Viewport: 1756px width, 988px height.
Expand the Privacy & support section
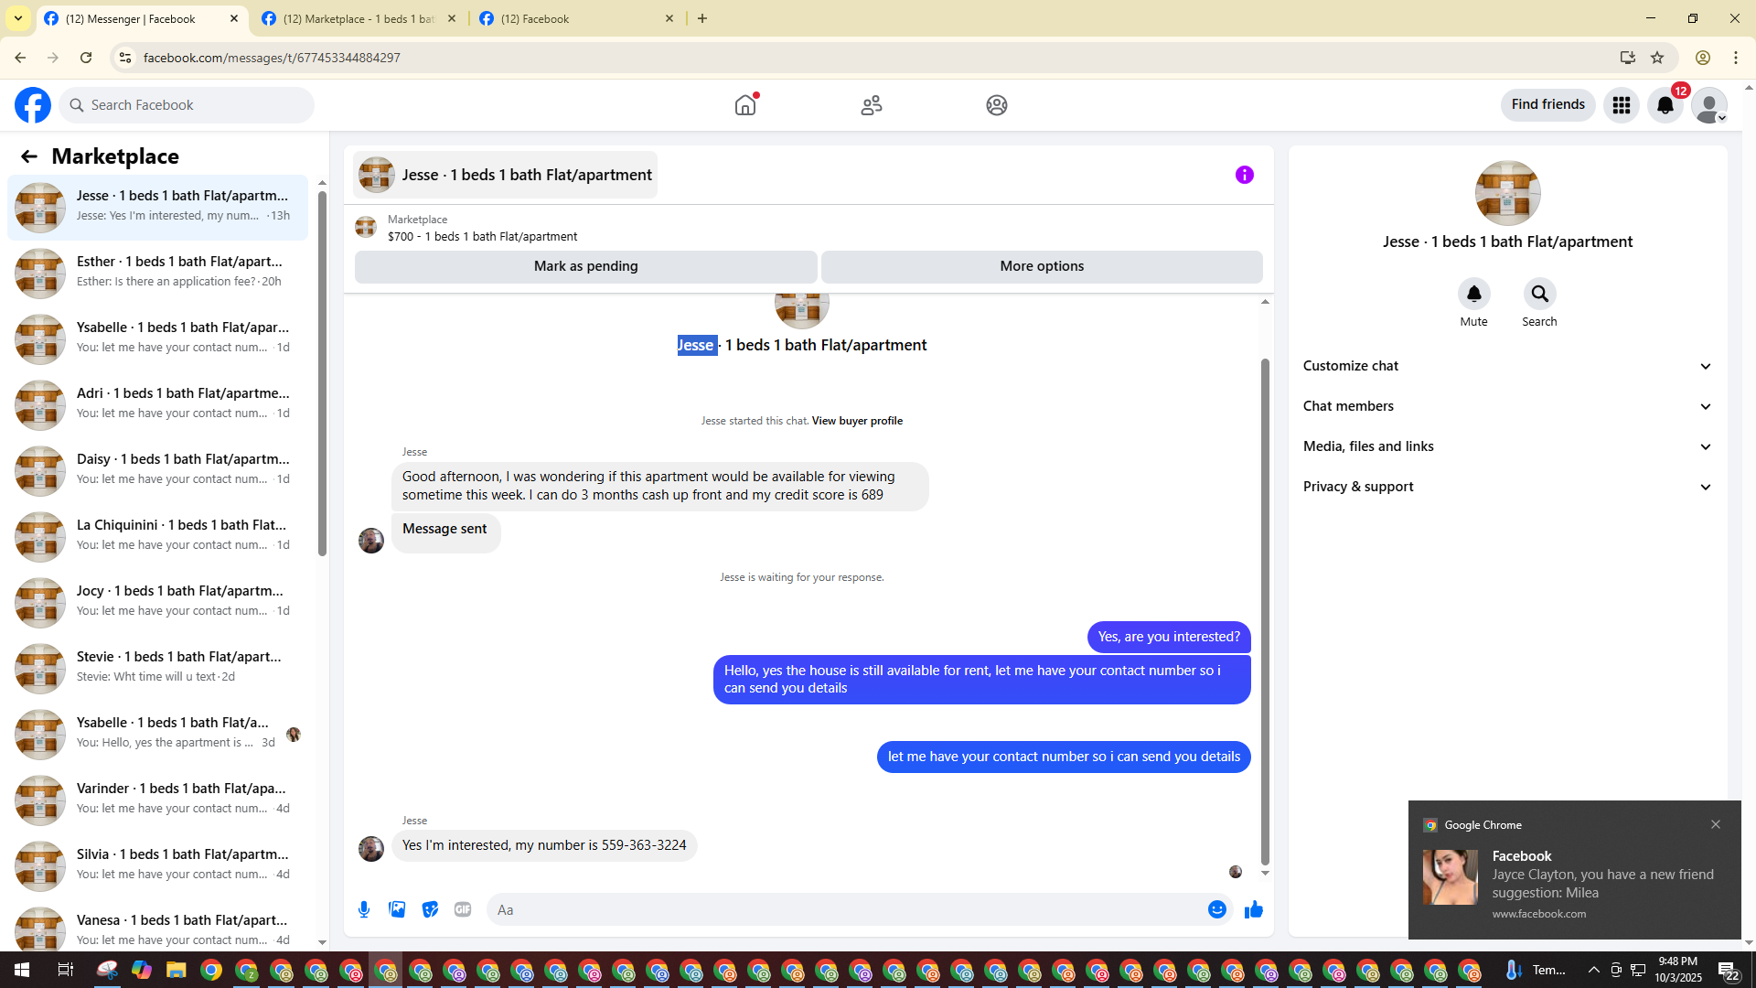click(1507, 487)
